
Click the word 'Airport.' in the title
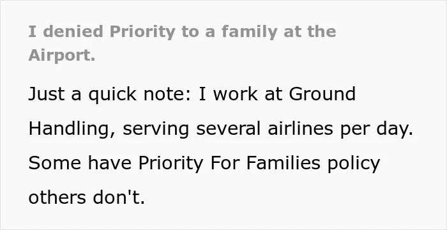coord(62,55)
